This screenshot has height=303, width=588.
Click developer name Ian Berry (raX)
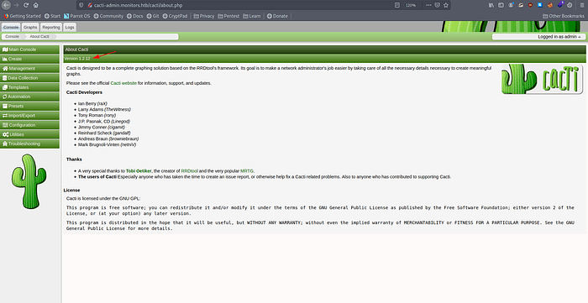point(92,104)
